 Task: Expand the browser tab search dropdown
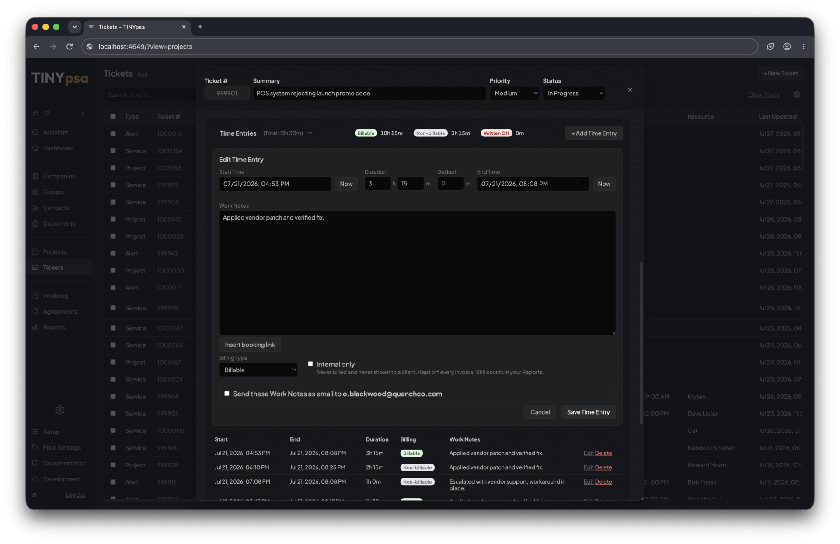pos(74,27)
